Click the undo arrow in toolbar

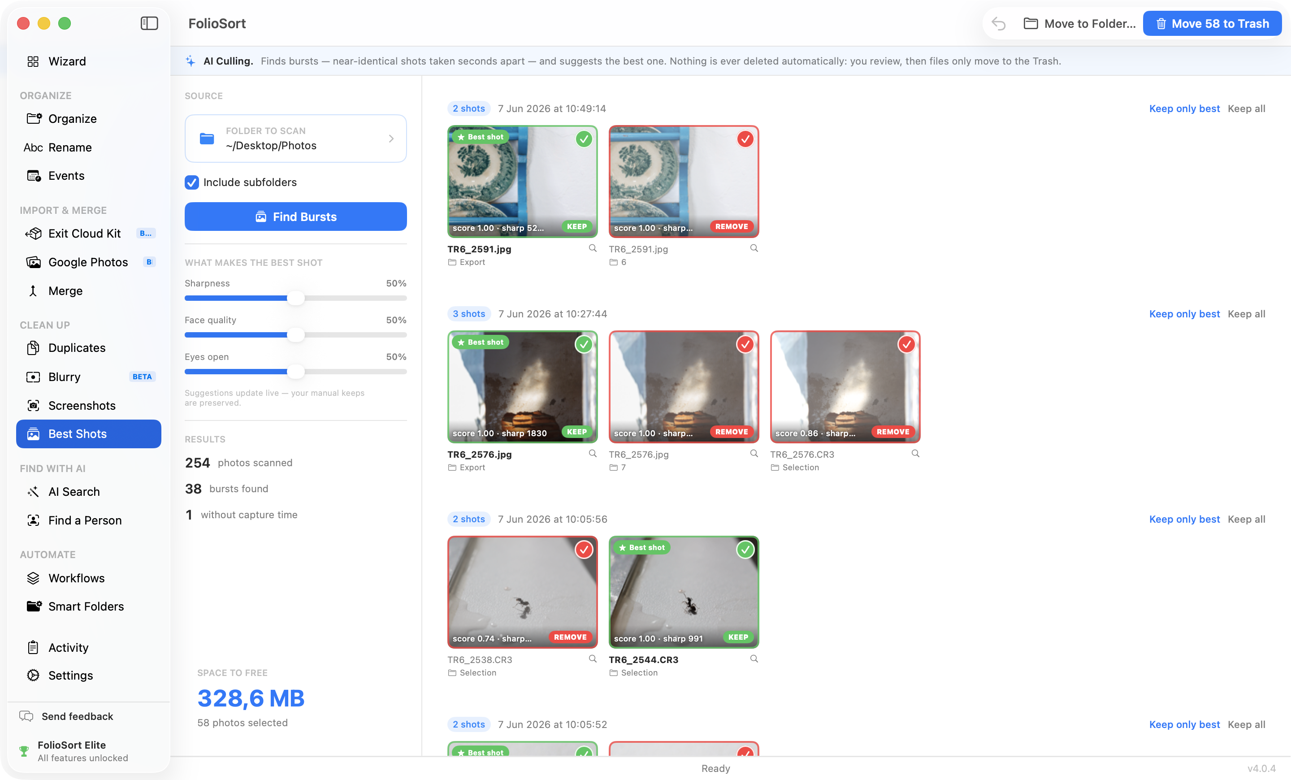[x=998, y=24]
